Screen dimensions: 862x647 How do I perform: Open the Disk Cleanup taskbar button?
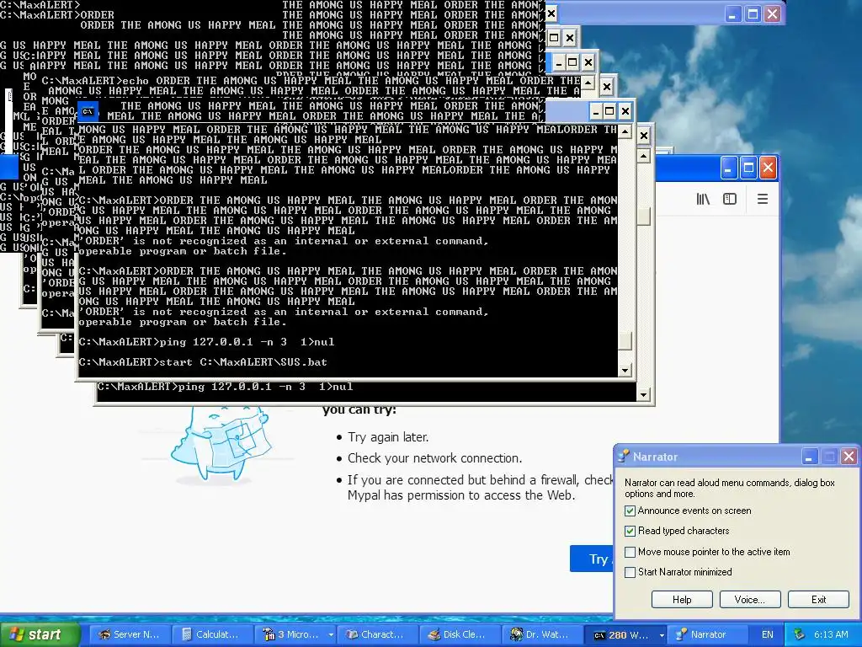[460, 634]
